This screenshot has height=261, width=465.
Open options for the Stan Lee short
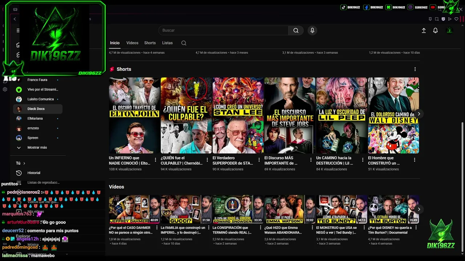(259, 160)
